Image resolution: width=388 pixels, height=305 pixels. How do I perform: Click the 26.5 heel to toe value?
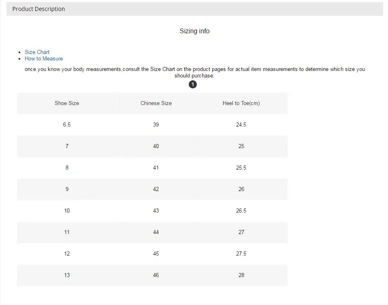coord(241,210)
